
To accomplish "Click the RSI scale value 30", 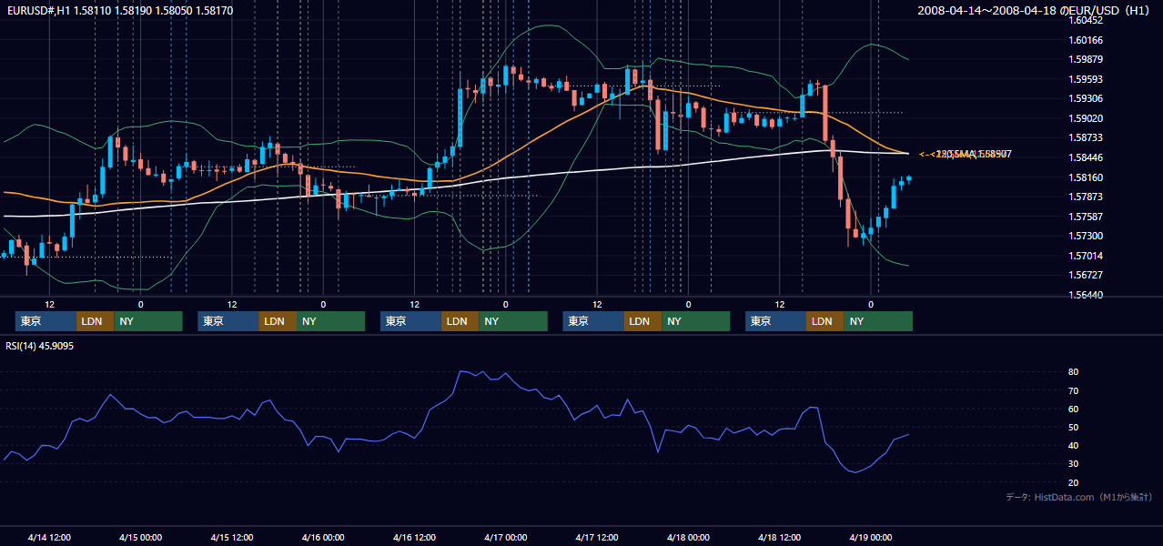I will [1074, 463].
